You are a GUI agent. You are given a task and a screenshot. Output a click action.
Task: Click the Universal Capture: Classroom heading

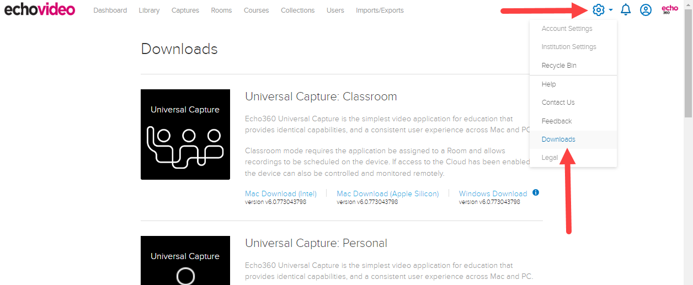click(x=321, y=96)
